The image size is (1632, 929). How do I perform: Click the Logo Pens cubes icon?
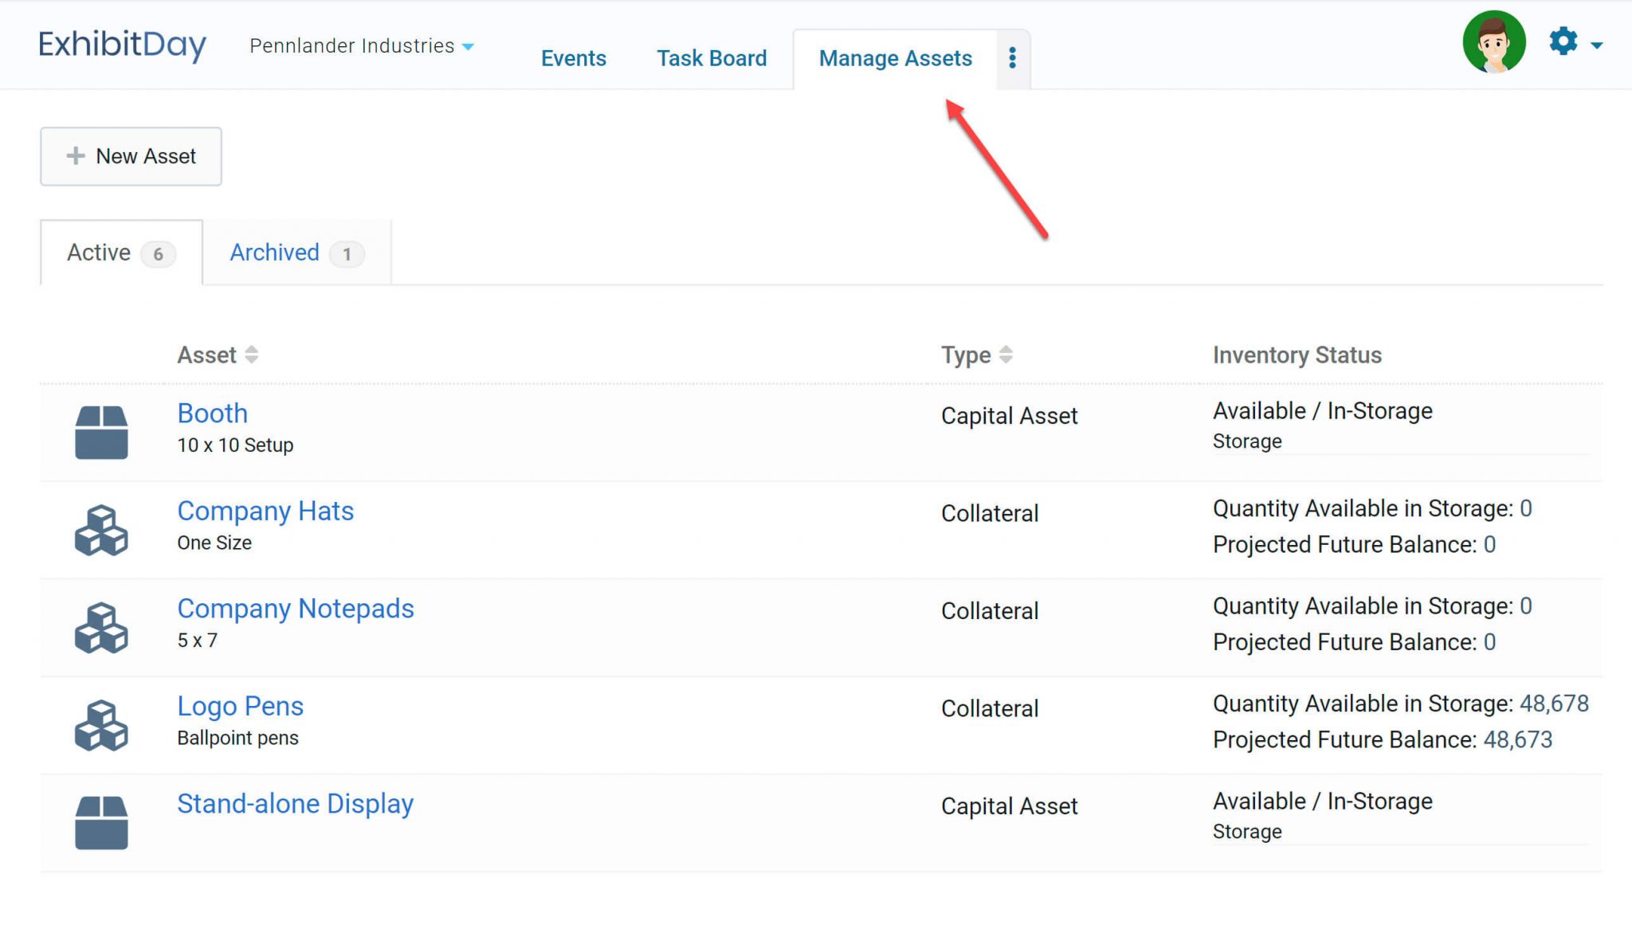click(101, 725)
